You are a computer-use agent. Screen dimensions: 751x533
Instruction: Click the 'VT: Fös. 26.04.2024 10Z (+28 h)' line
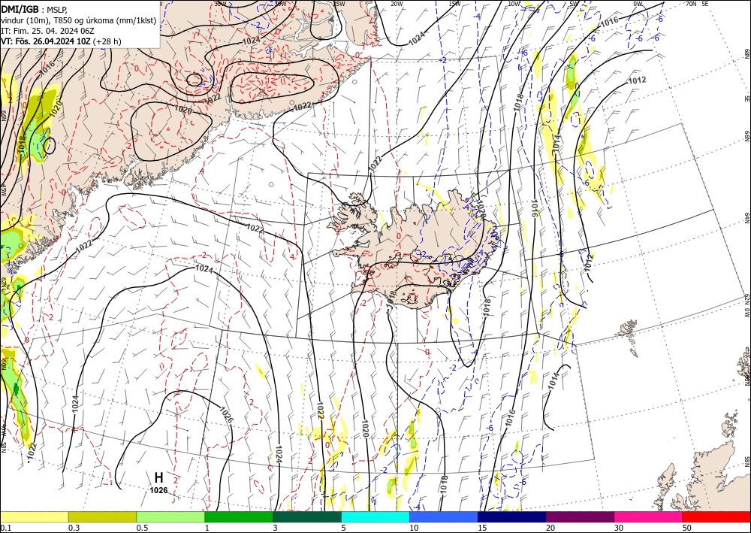[61, 41]
